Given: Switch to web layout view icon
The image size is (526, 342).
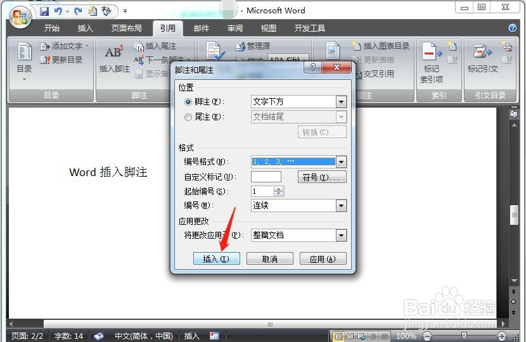Looking at the screenshot, I should (361, 336).
